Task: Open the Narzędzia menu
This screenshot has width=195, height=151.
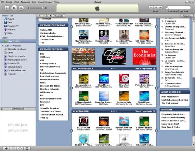Action: pos(25,2)
